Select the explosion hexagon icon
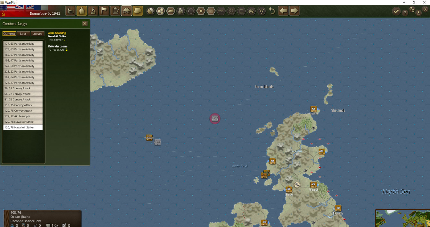The height and width of the screenshot is (227, 430). click(251, 11)
